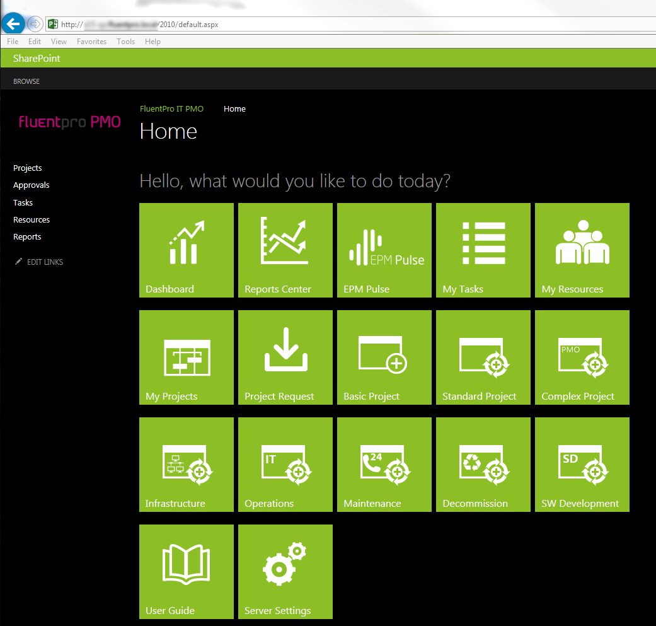This screenshot has width=656, height=626.
Task: Open the Favorites menu
Action: tap(91, 42)
